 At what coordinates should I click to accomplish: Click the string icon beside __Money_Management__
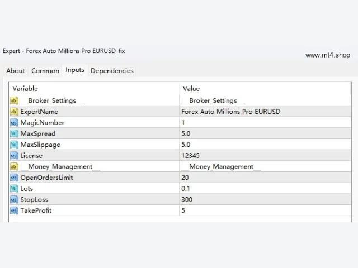pyautogui.click(x=14, y=166)
